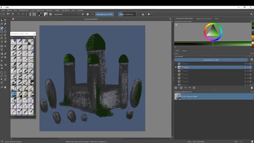Switch to the Каналы (Channels) tab
The height and width of the screenshot is (143, 254).
point(184,51)
